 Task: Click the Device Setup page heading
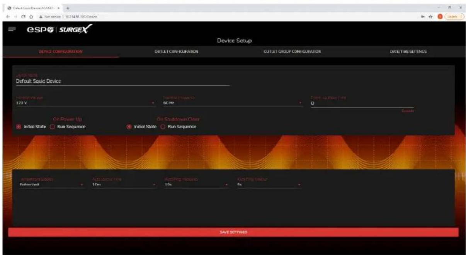pyautogui.click(x=235, y=41)
